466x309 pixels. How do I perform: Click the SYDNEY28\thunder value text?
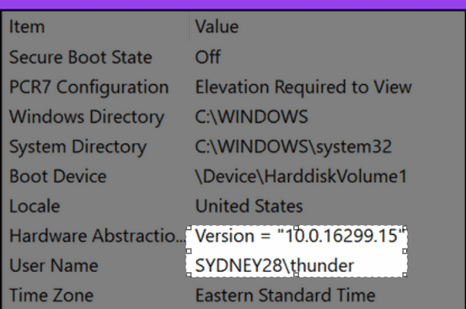[275, 265]
